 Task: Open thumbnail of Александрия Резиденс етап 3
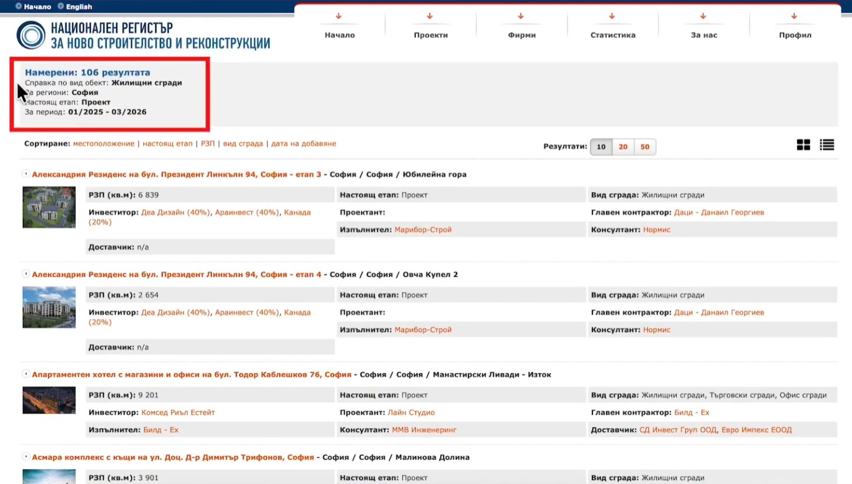coord(49,208)
